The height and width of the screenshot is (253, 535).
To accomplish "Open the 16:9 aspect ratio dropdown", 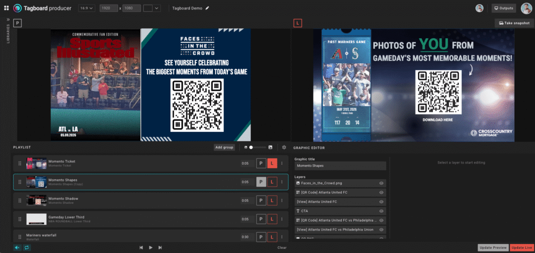I will pos(87,8).
